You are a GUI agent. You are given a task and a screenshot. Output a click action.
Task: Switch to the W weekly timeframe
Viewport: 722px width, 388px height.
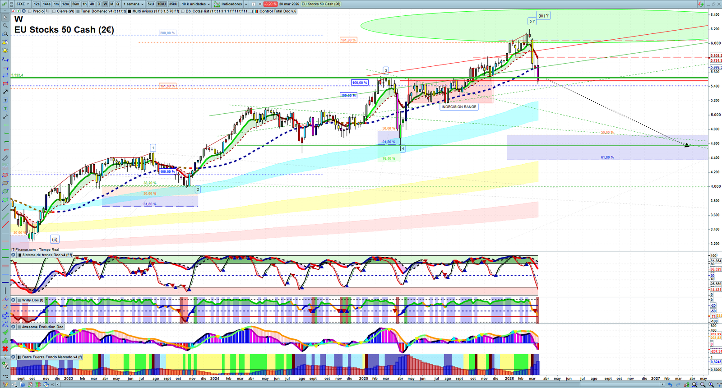coord(105,4)
